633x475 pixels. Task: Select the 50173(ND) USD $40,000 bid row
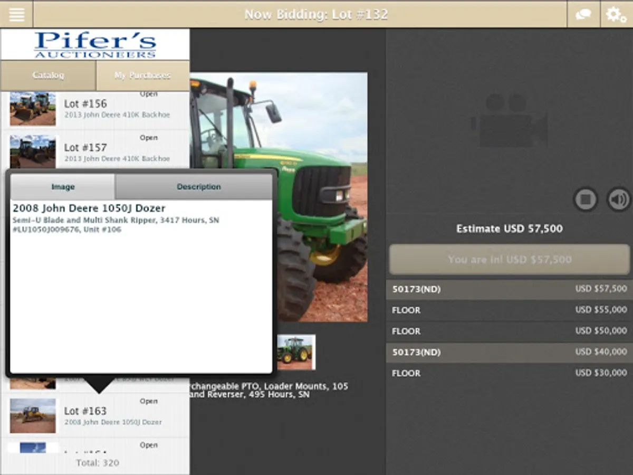pyautogui.click(x=510, y=352)
